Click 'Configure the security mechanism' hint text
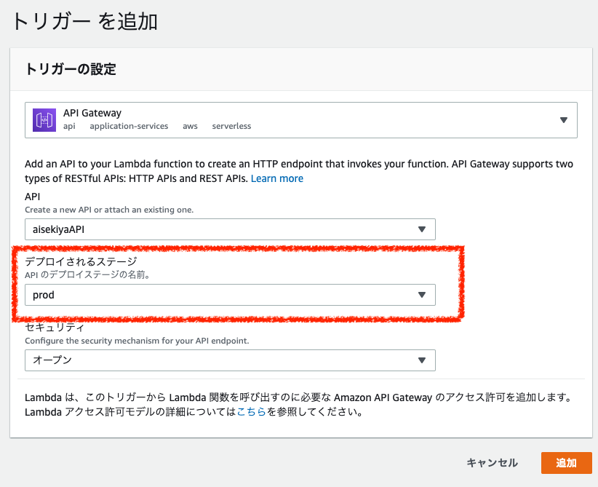Screen dimensions: 598x487 coord(137,341)
